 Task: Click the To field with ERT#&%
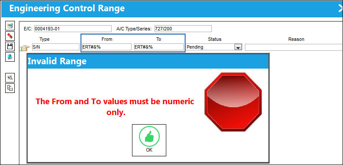[x=159, y=47]
